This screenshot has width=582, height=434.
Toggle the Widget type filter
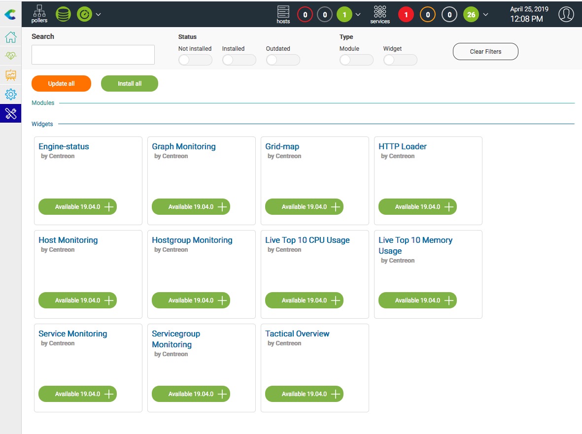400,60
